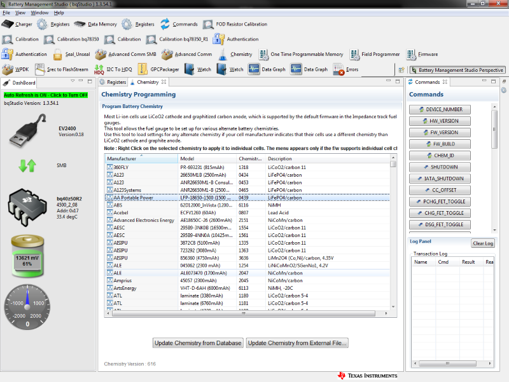509x382 pixels.
Task: Switch to the Registers editor tab
Action: (x=113, y=82)
